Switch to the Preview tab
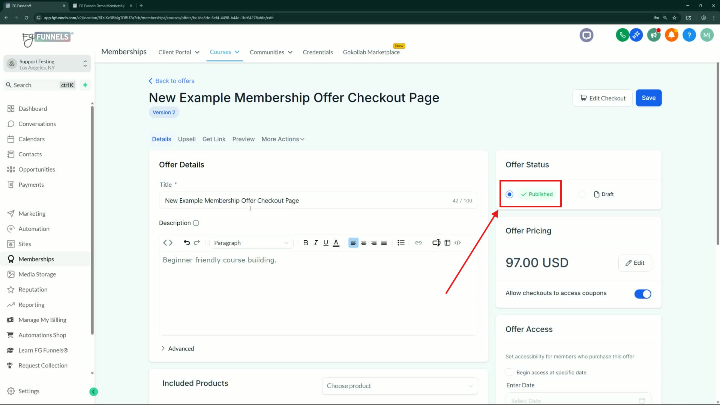 243,139
